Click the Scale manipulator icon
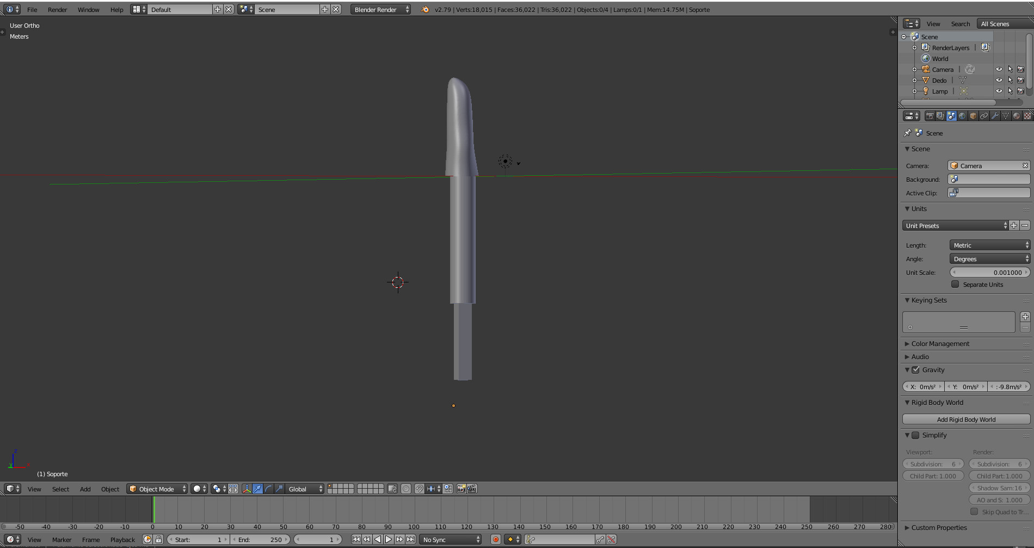Screen dimensions: 1034x548 pyautogui.click(x=279, y=489)
